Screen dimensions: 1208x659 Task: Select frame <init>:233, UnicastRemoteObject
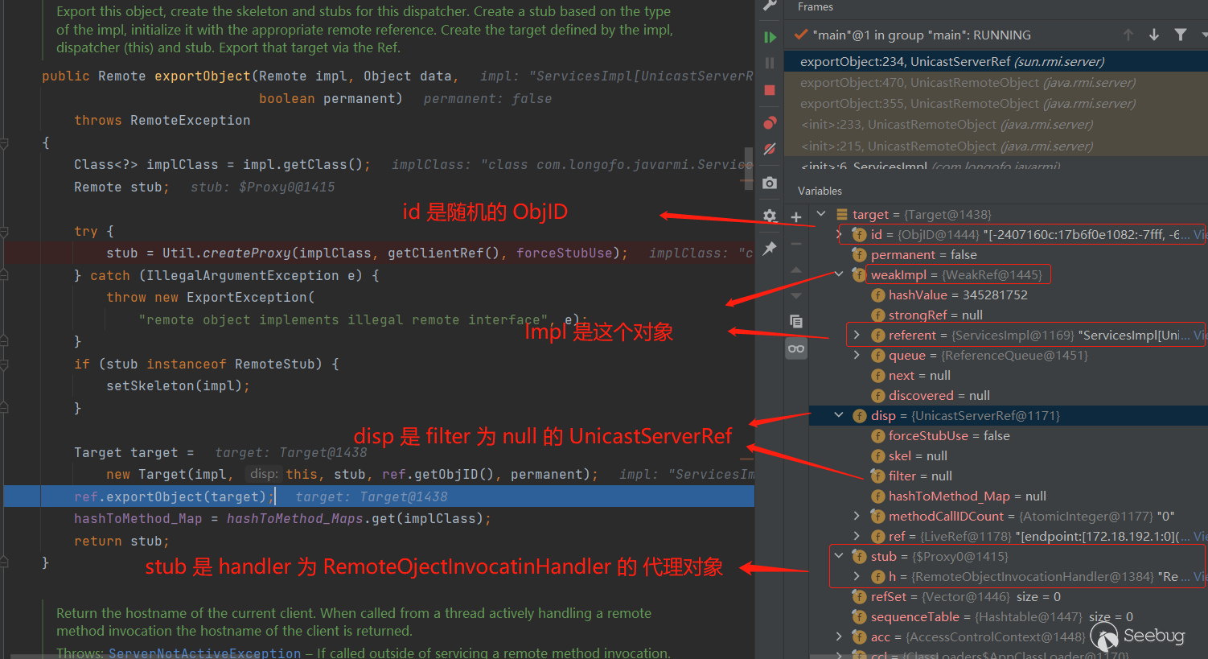(x=996, y=124)
